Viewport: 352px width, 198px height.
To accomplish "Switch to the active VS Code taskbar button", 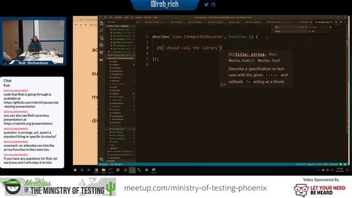I will click(x=132, y=170).
